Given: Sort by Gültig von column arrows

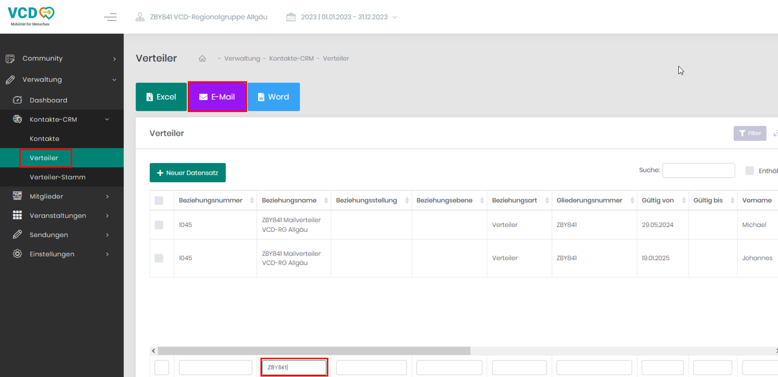Looking at the screenshot, I should point(684,200).
